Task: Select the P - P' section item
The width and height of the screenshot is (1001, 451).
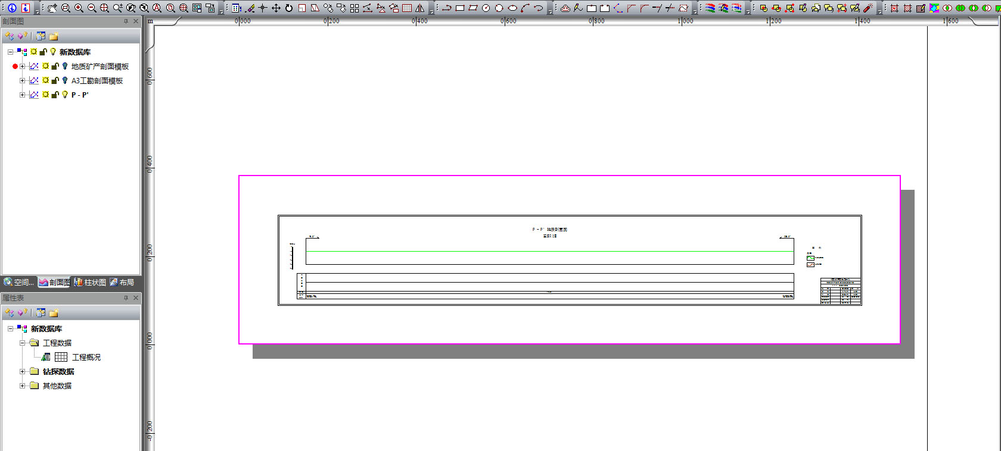Action: 80,95
